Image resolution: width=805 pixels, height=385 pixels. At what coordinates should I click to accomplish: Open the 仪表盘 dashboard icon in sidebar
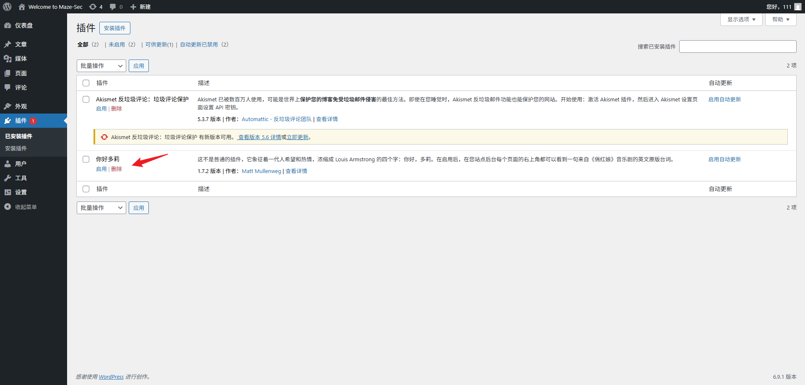[x=8, y=26]
